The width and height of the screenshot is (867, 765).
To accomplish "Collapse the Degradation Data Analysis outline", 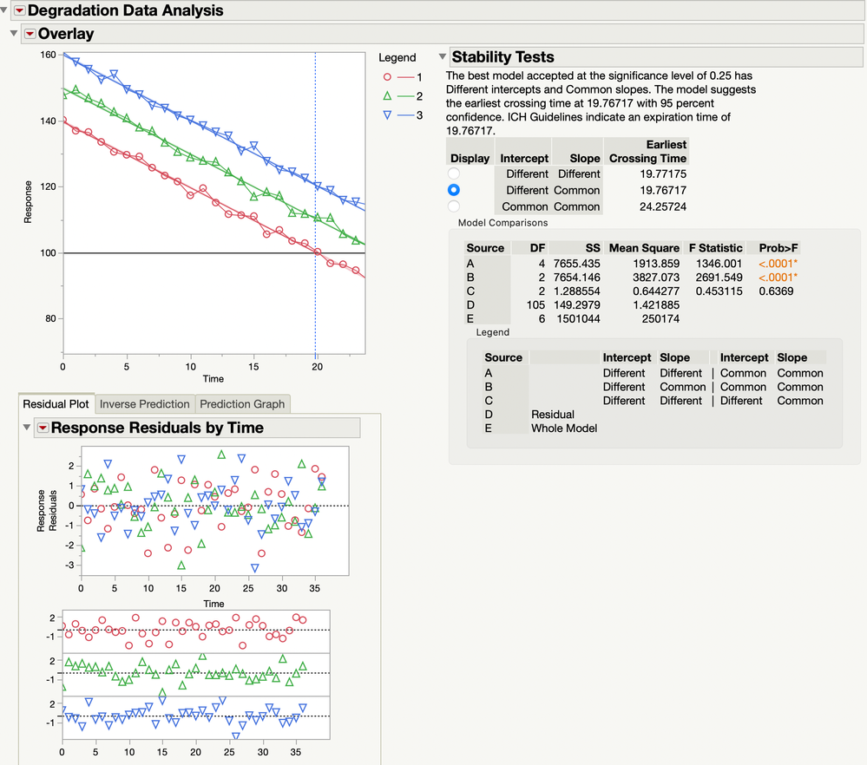I will click(x=5, y=11).
